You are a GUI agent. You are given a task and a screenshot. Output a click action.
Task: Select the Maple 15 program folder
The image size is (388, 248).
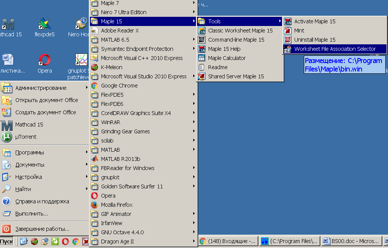(143, 21)
